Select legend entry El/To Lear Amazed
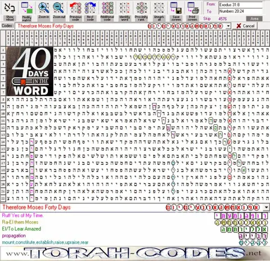 [21, 229]
